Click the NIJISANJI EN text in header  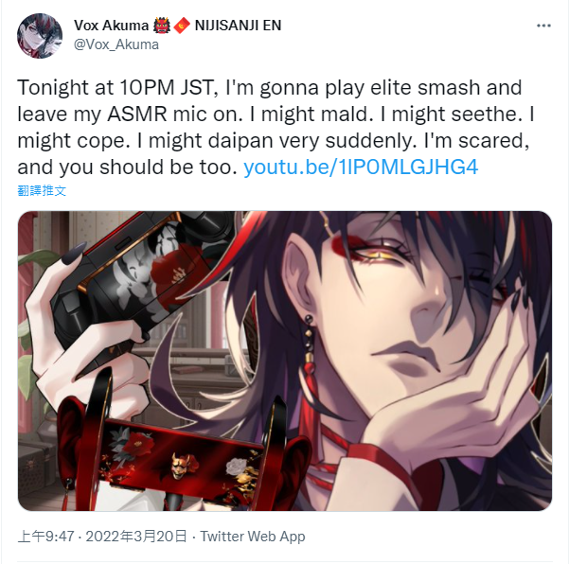238,26
